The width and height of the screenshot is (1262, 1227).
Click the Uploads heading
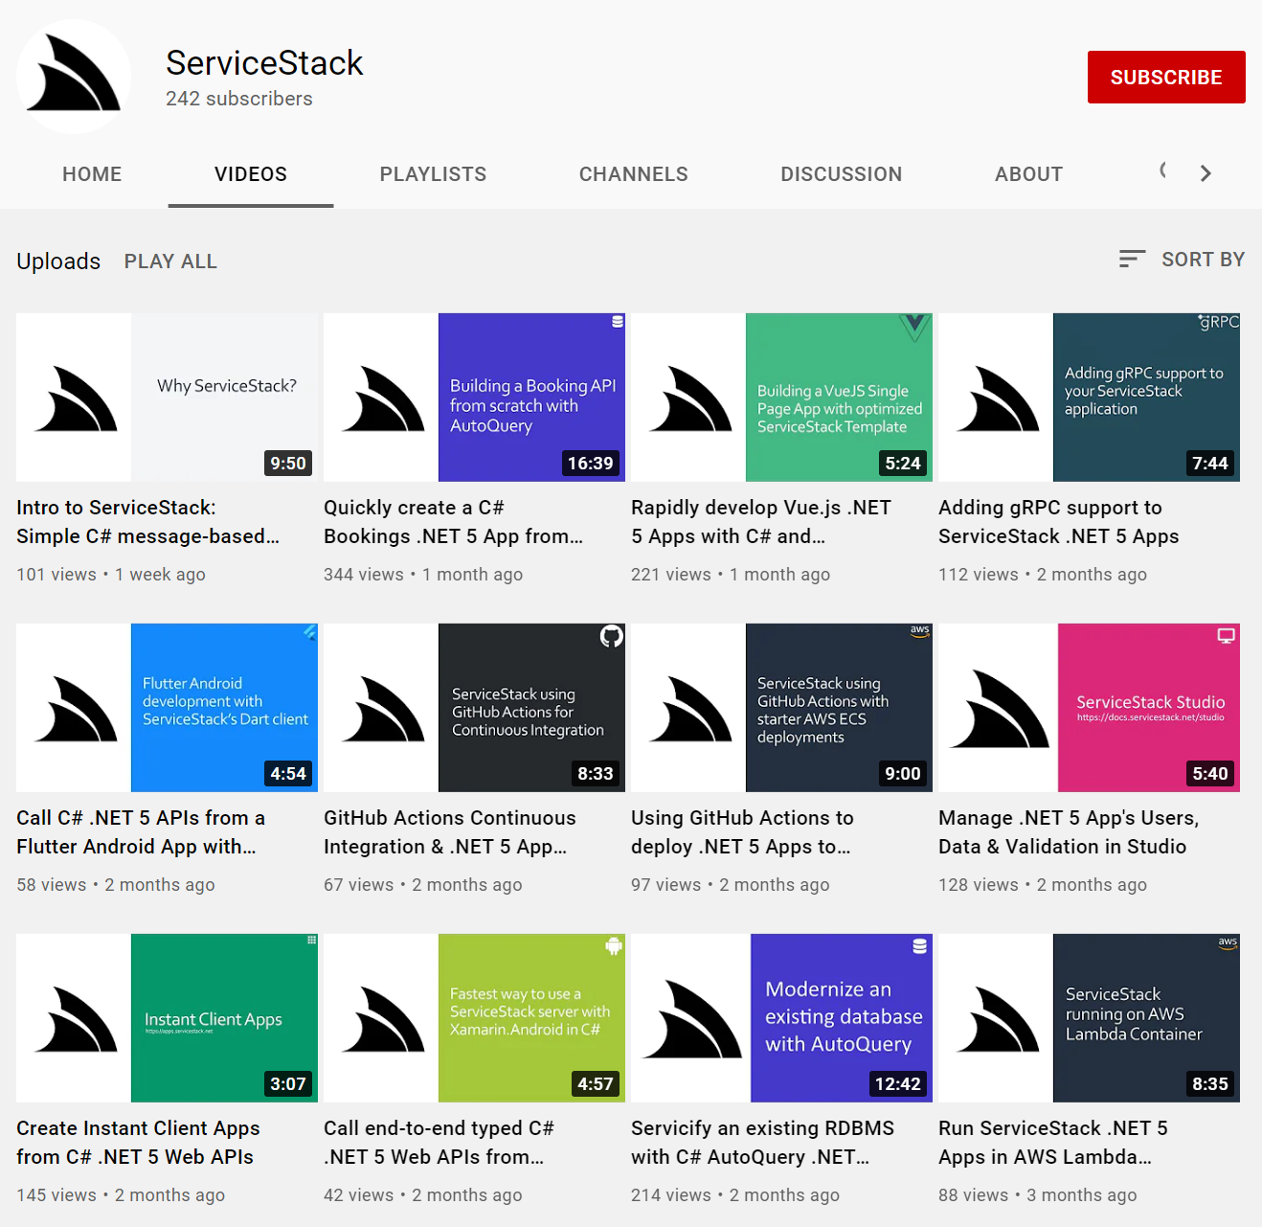point(58,261)
